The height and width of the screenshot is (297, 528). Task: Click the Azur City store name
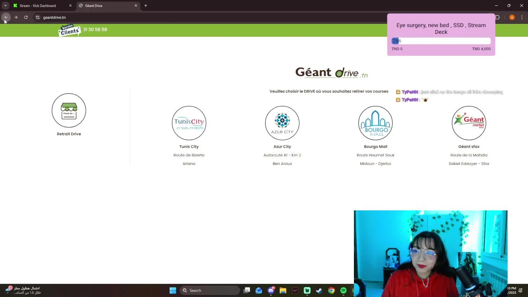point(282,146)
